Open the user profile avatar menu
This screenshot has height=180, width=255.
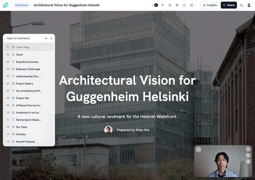(249, 5)
